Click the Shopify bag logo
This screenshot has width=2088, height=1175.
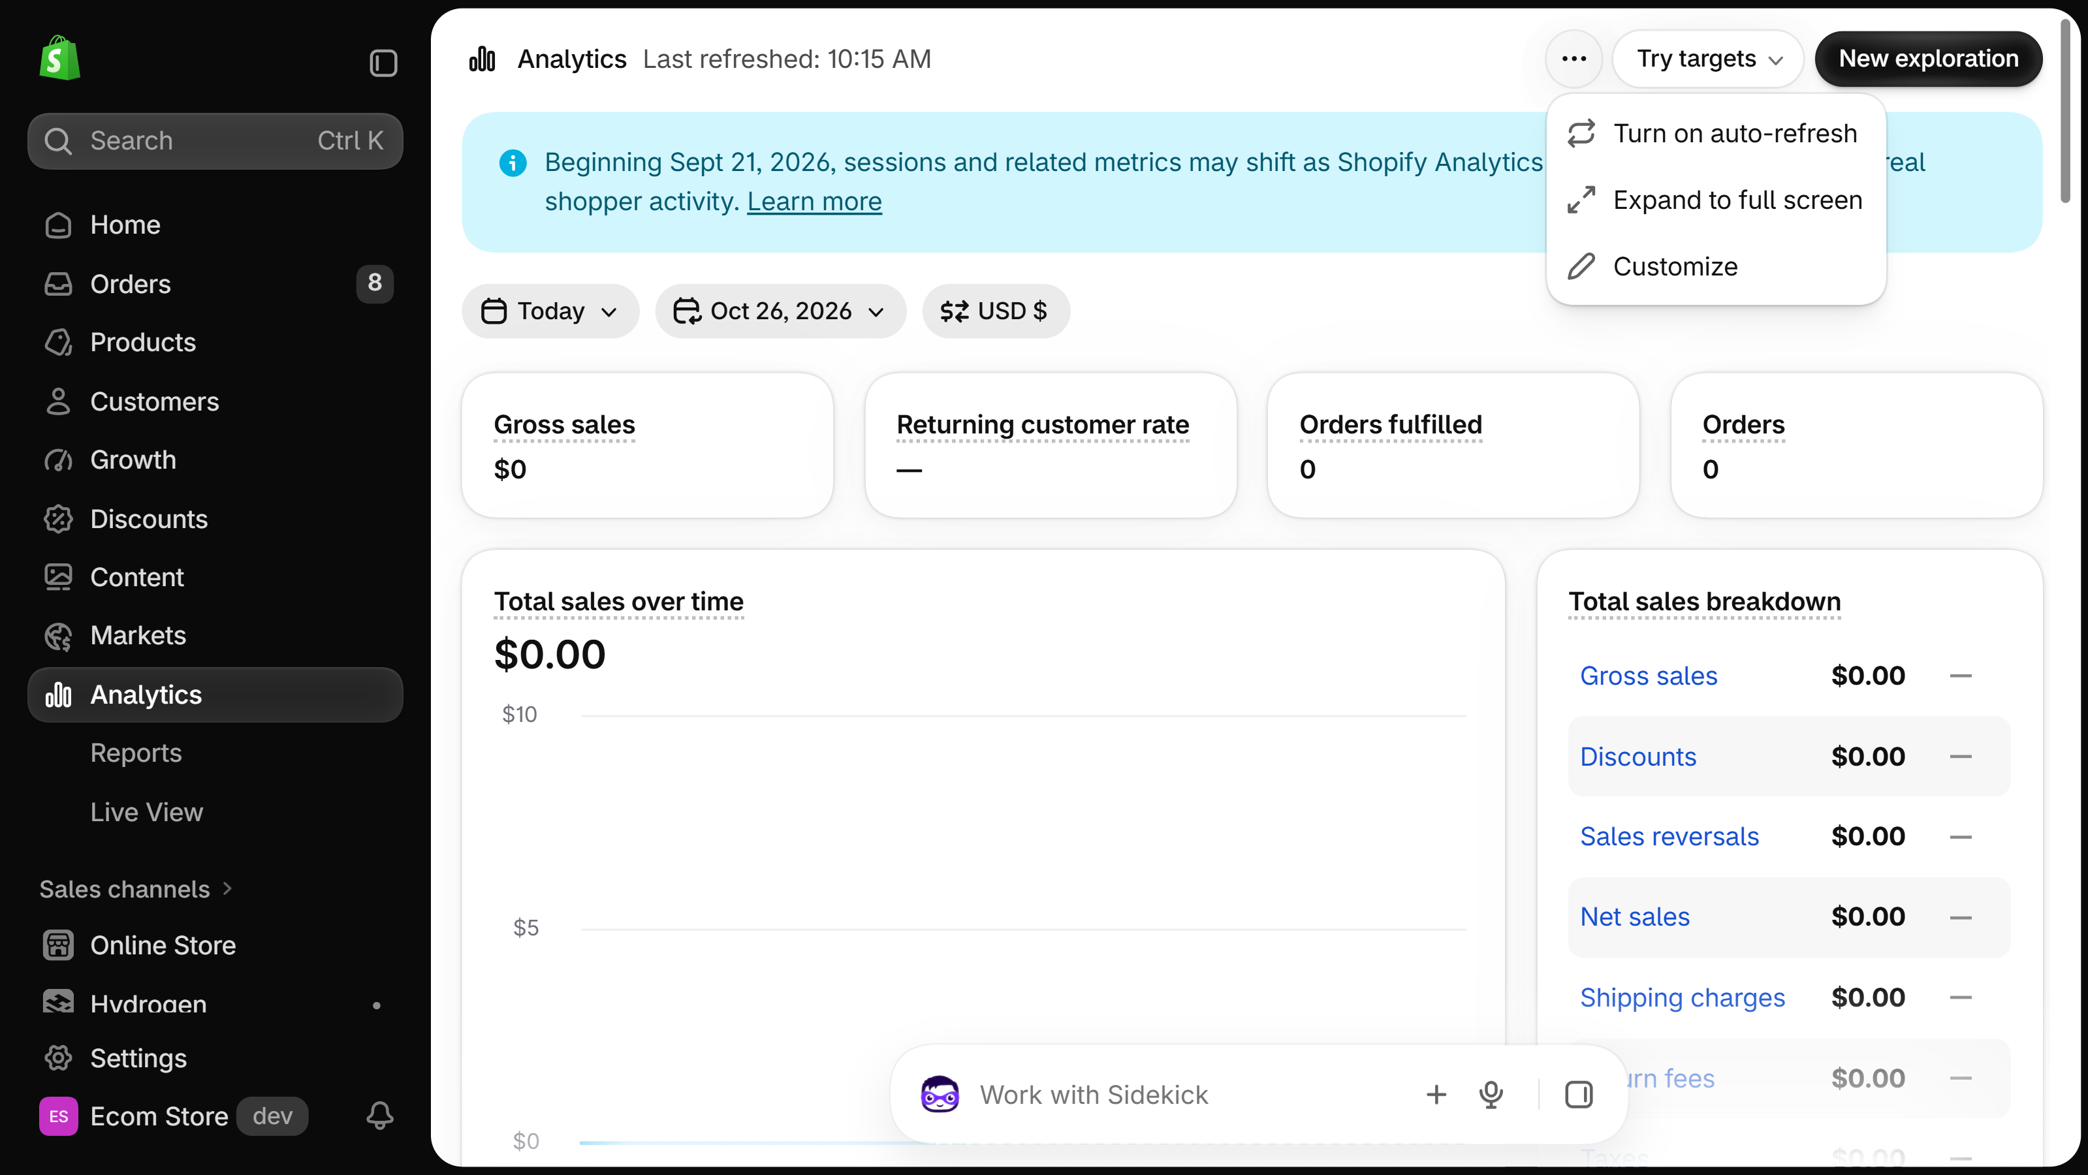point(59,57)
